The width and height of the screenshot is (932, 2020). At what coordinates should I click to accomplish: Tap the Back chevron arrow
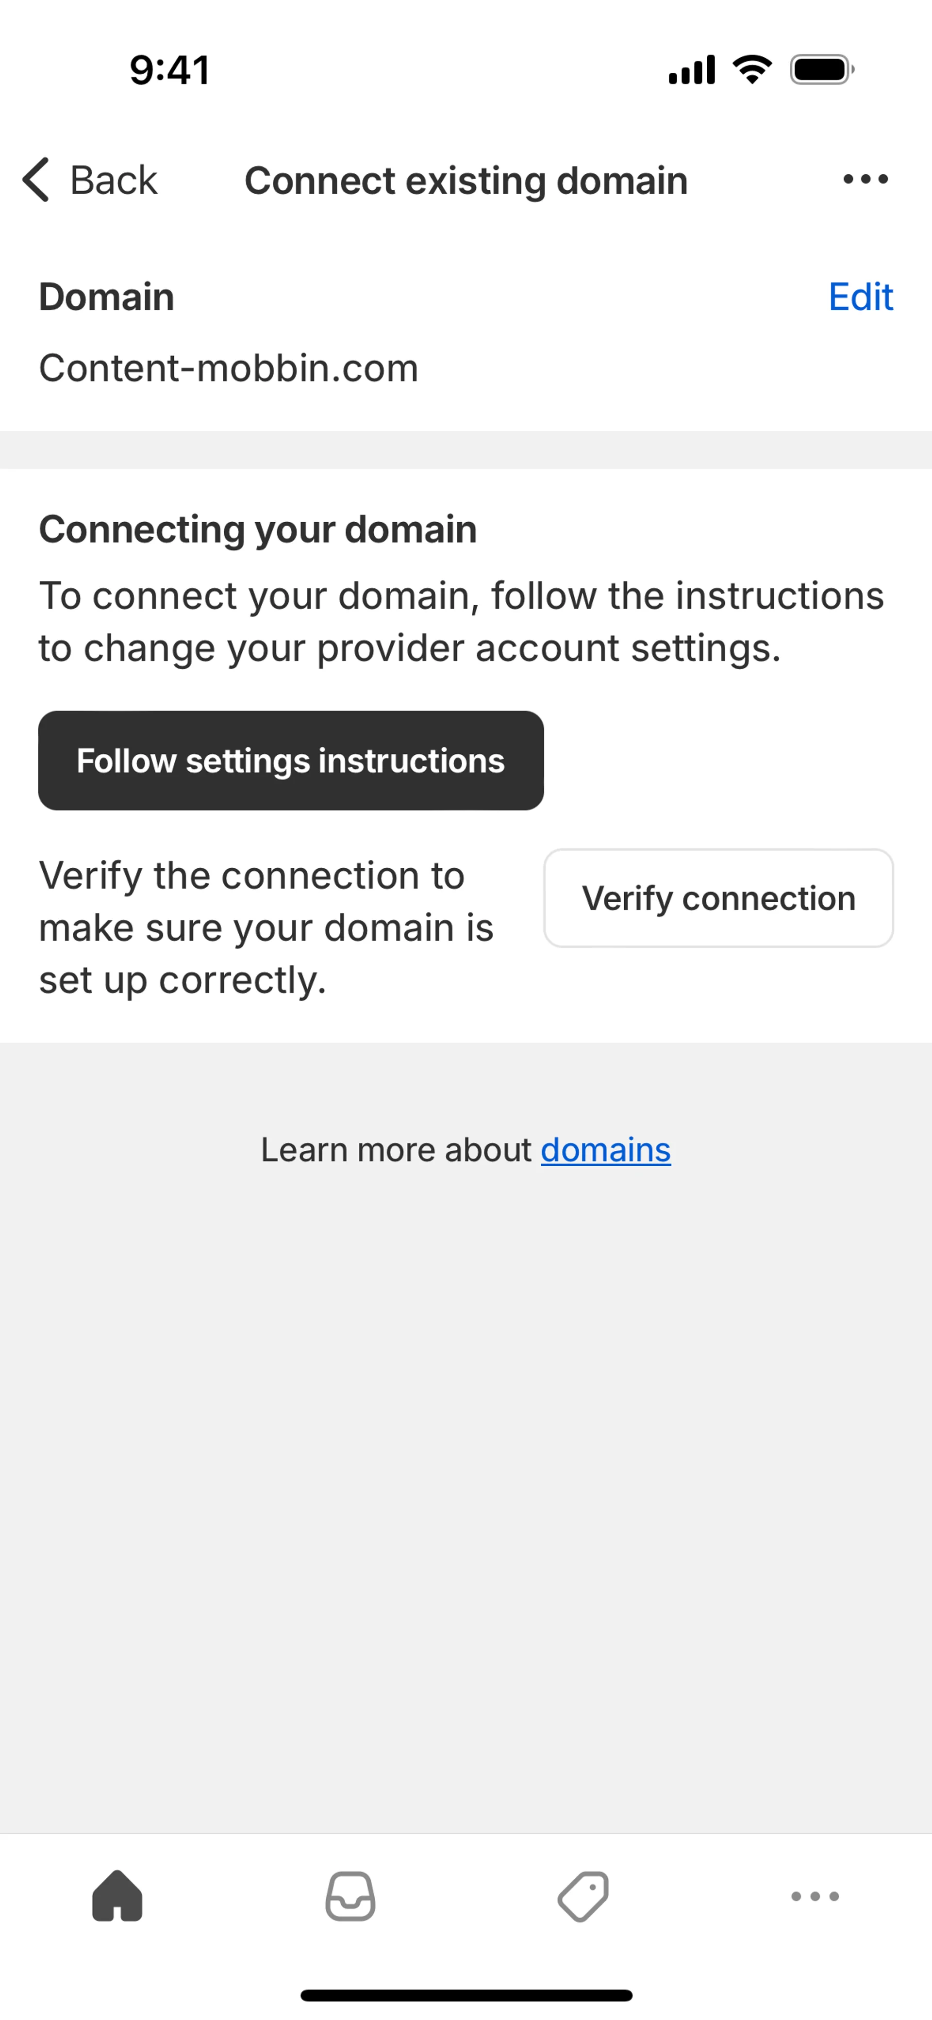coord(36,180)
